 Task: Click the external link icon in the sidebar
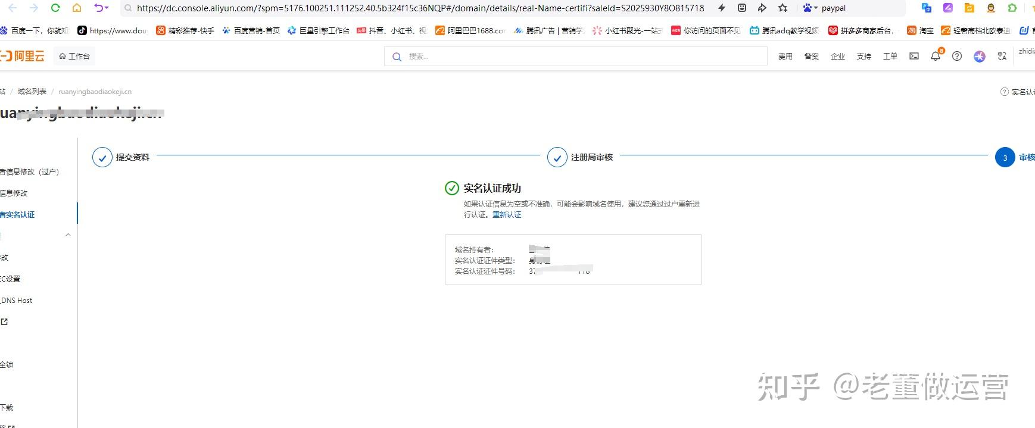pos(4,322)
